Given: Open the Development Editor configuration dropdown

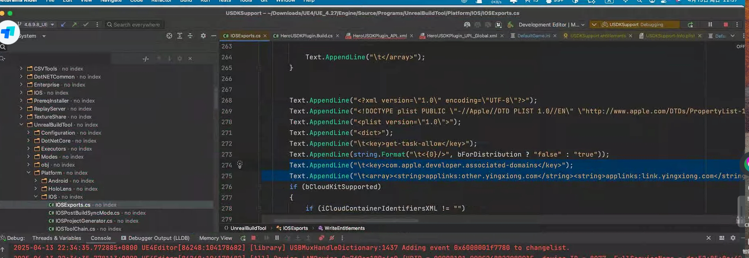Looking at the screenshot, I should (551, 24).
